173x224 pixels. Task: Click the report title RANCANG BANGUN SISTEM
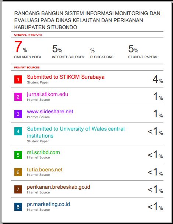[x=87, y=20]
